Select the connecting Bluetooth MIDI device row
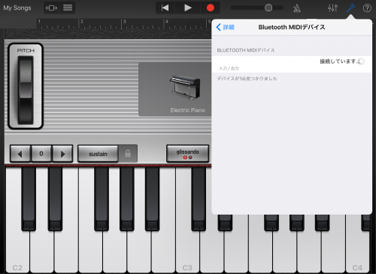 click(x=292, y=64)
